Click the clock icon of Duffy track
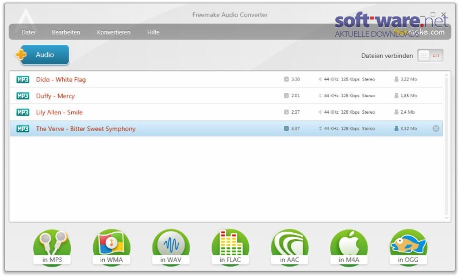Viewport: 460px width, 277px height. (286, 95)
